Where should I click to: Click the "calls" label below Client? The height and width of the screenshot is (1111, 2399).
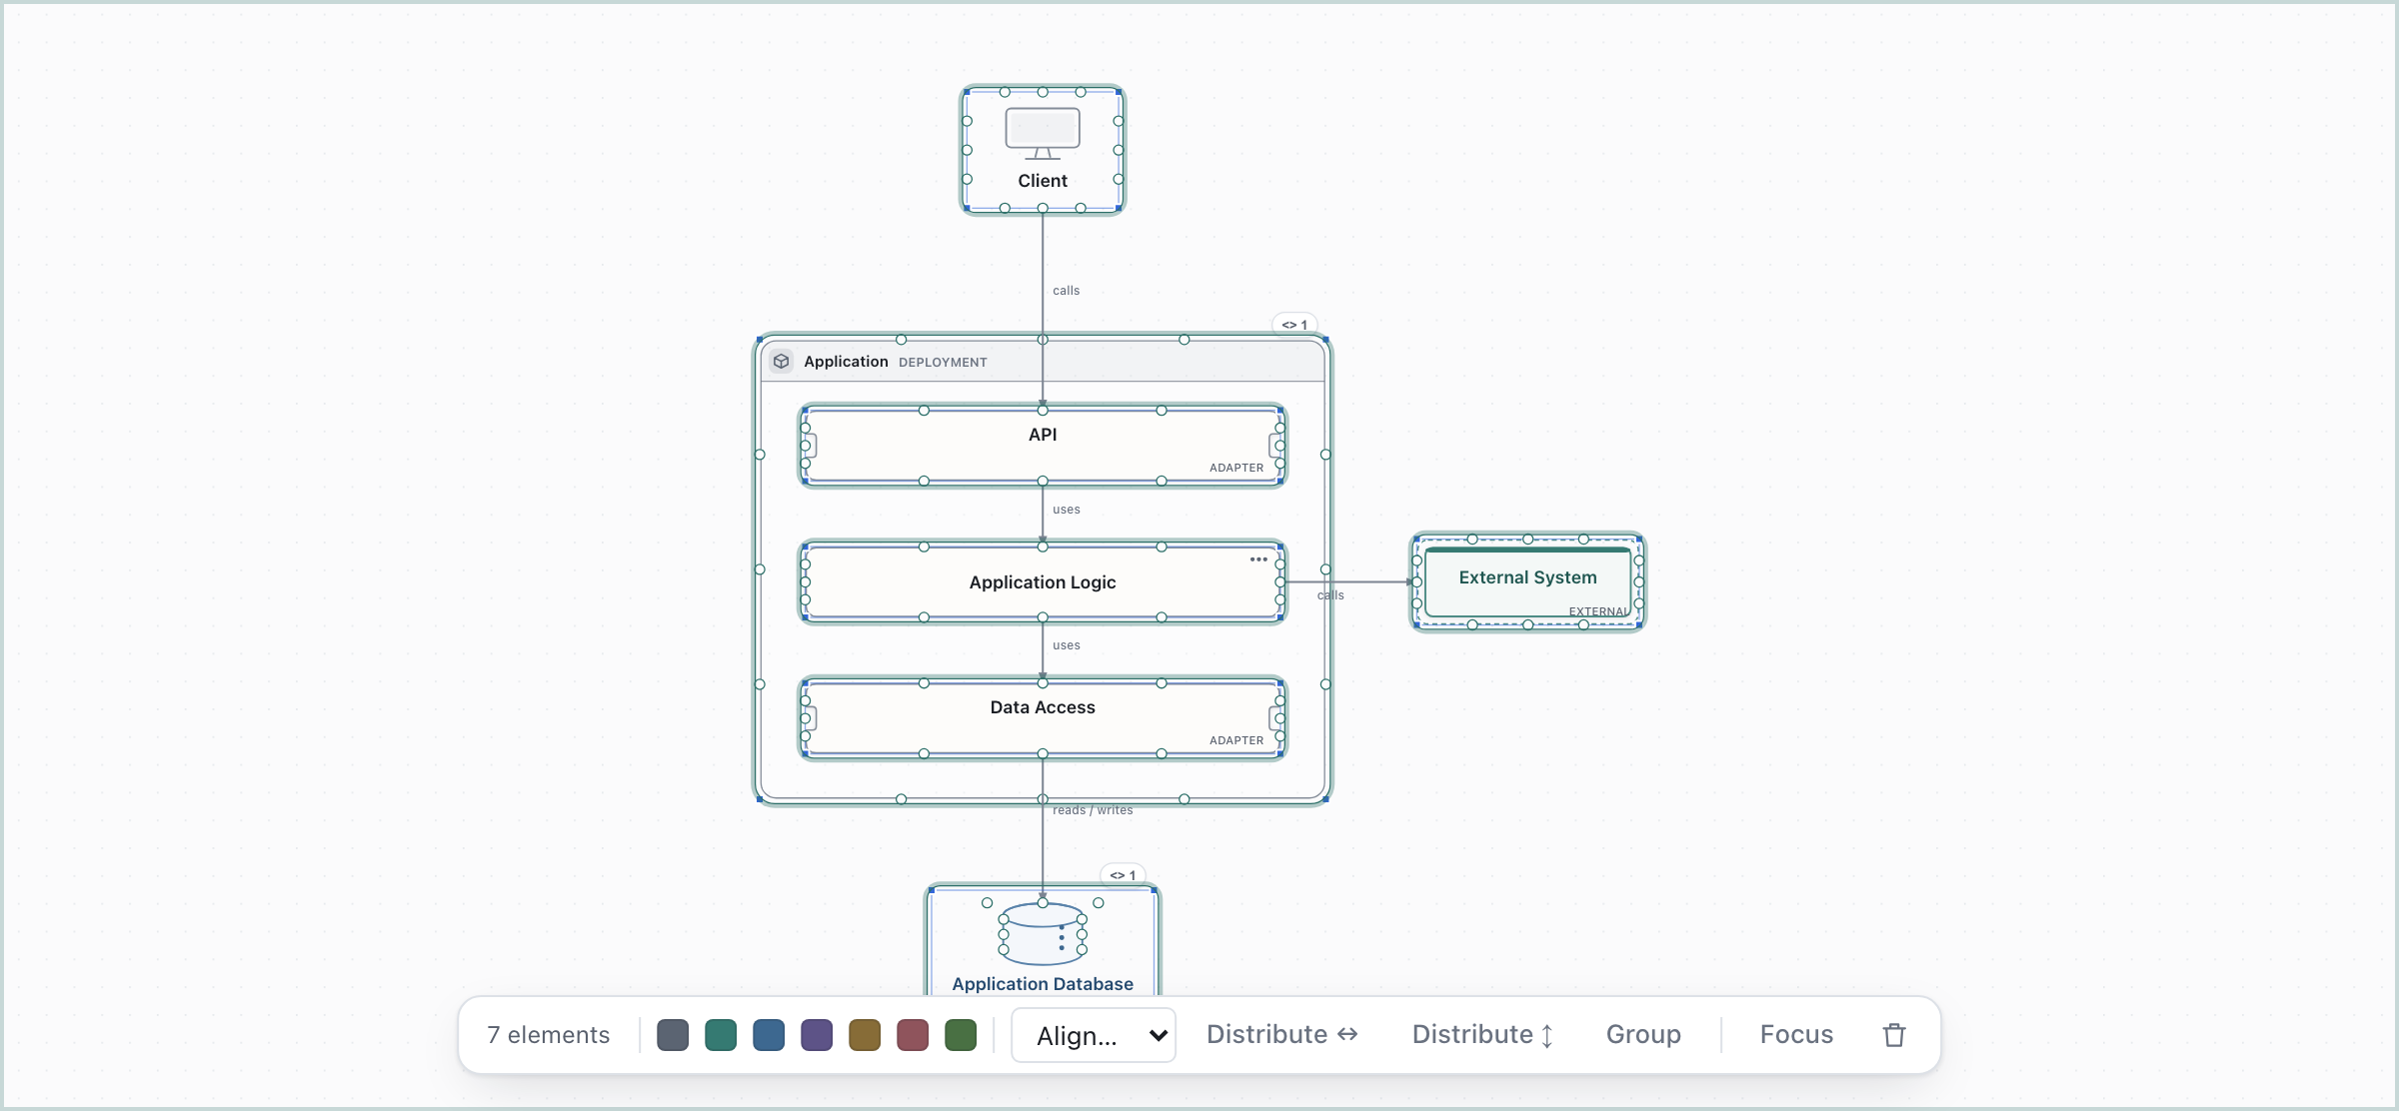[x=1066, y=291]
